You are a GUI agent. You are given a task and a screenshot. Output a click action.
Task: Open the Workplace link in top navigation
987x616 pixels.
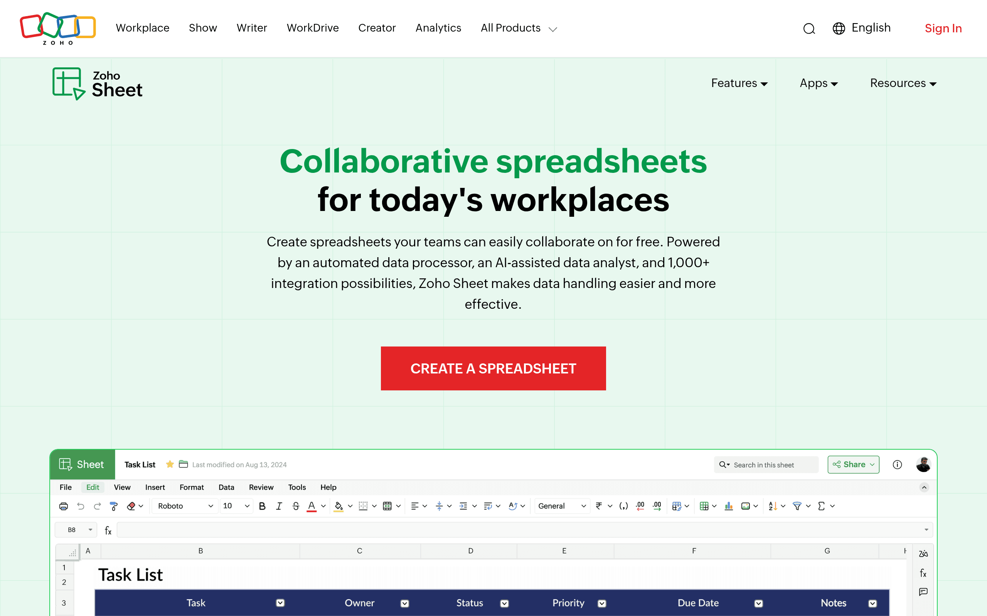point(142,28)
